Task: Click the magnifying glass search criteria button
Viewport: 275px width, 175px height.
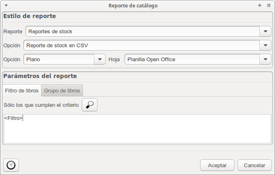Action: coord(90,105)
